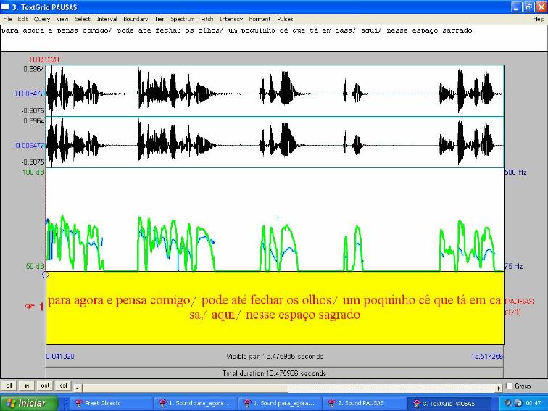Screen dimensions: 548x411
Task: Switch to second '1. Sound para_agora' taskbar item
Action: pyautogui.click(x=280, y=403)
